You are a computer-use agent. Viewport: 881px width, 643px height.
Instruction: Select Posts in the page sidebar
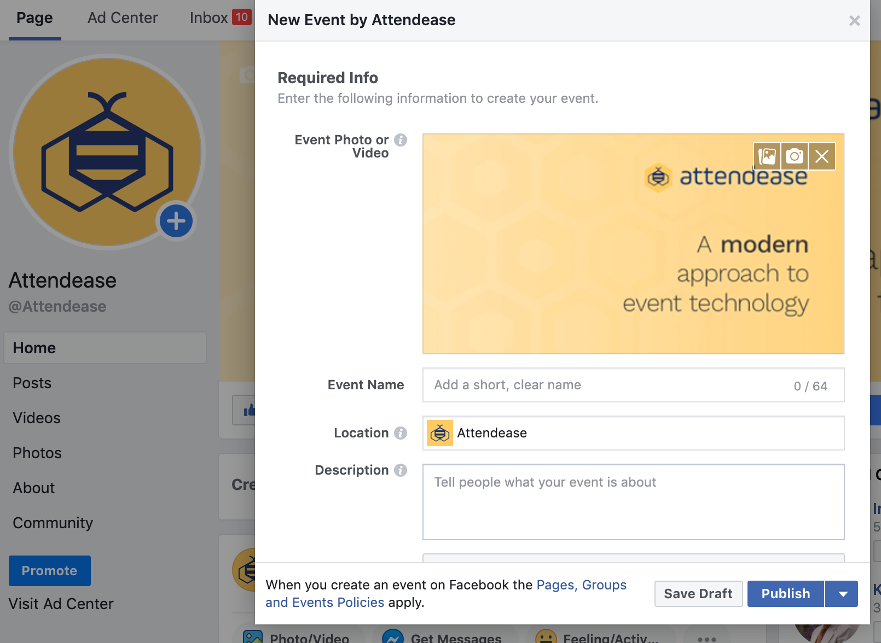[32, 383]
